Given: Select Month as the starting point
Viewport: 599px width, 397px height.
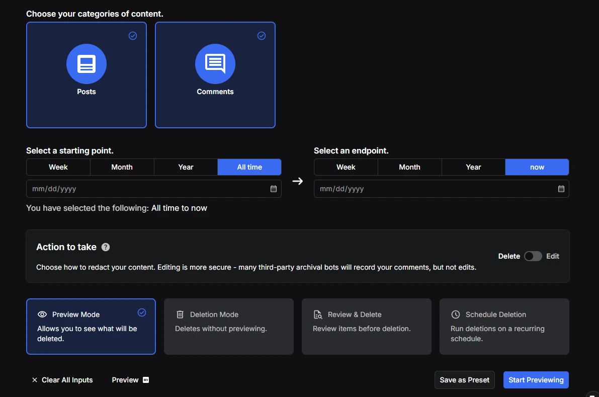Looking at the screenshot, I should (122, 167).
